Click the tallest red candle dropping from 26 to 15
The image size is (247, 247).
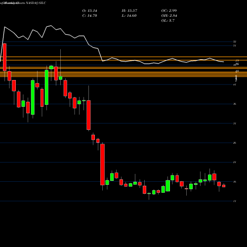[102, 165]
